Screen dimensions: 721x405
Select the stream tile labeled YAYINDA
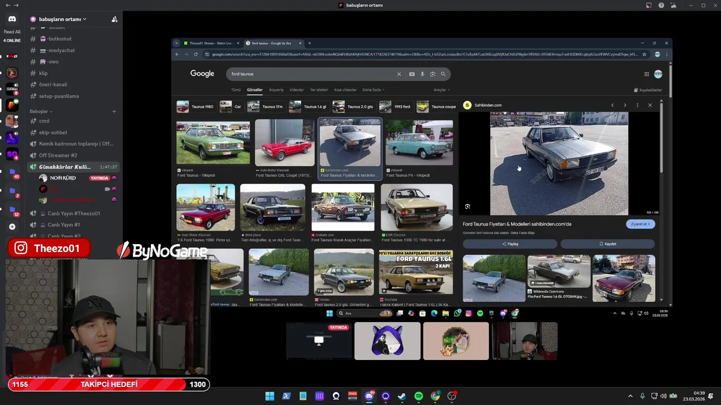coord(319,341)
